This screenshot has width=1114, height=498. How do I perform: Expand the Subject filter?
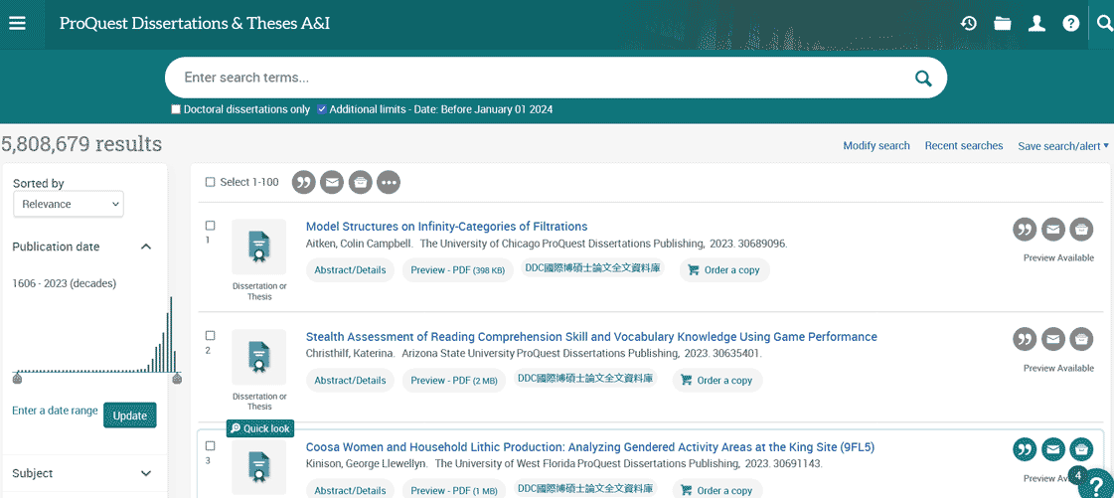click(x=146, y=473)
